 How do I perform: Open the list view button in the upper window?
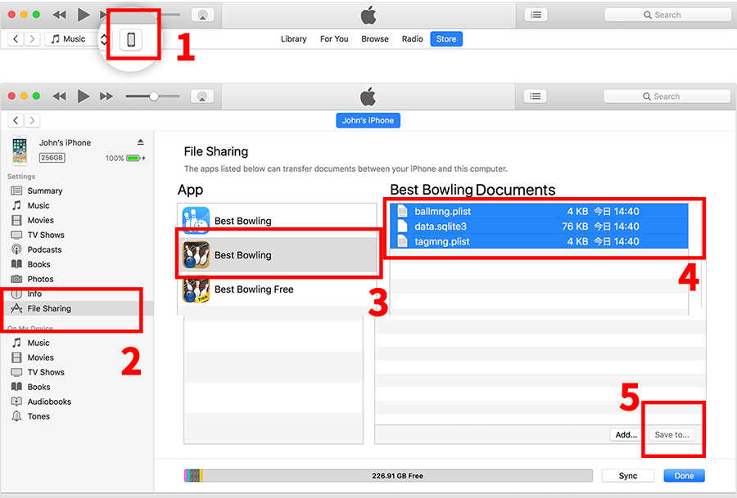[x=536, y=15]
